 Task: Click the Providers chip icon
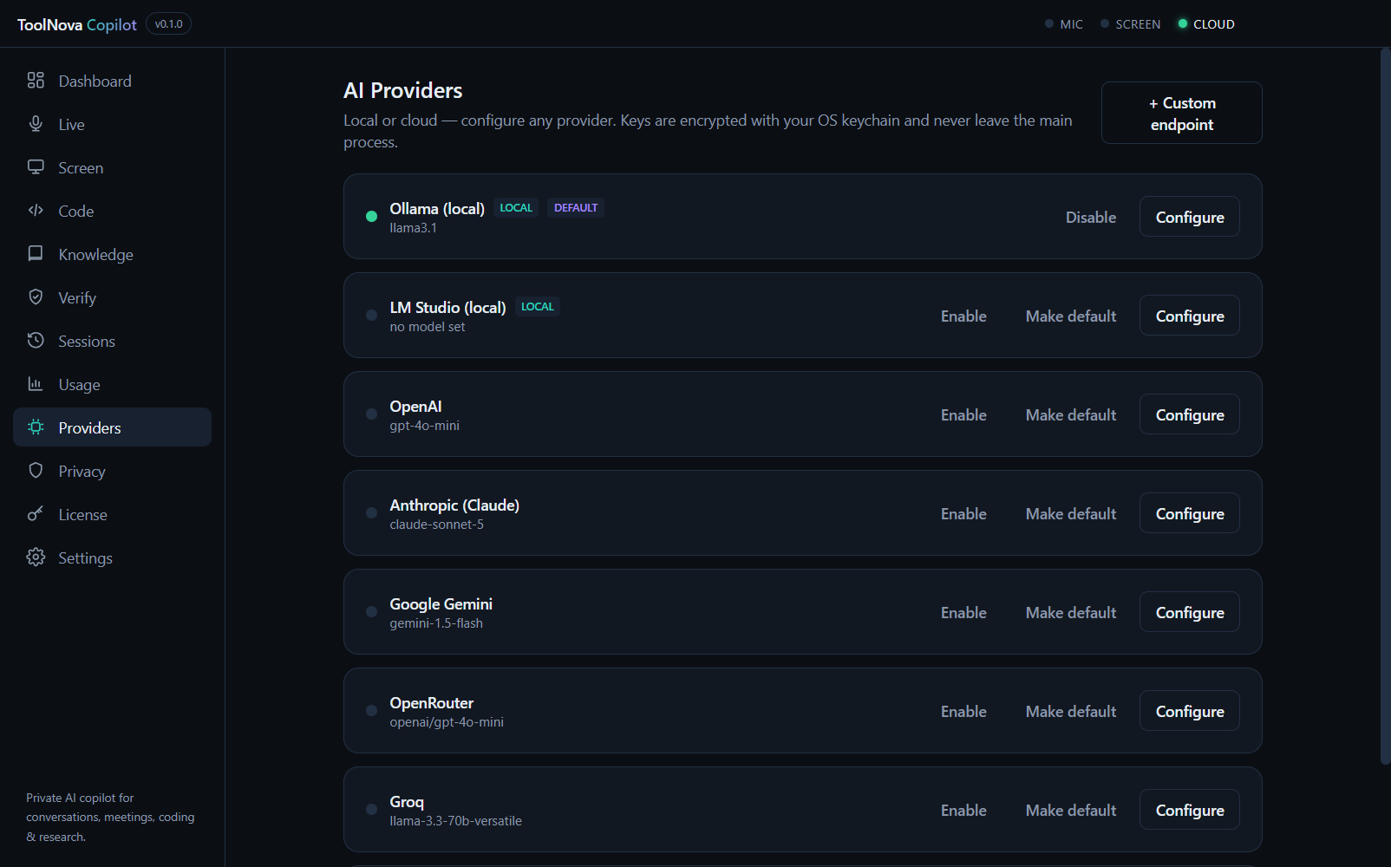click(x=36, y=427)
